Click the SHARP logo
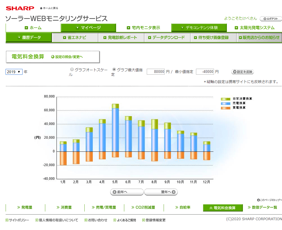This screenshot has height=230, width=282. 20,8
